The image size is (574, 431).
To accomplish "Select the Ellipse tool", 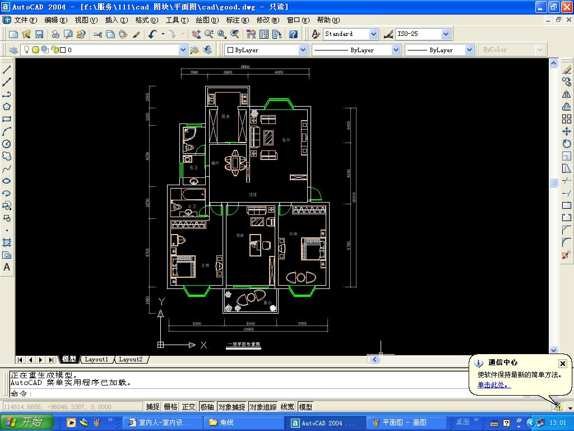I will [x=7, y=181].
